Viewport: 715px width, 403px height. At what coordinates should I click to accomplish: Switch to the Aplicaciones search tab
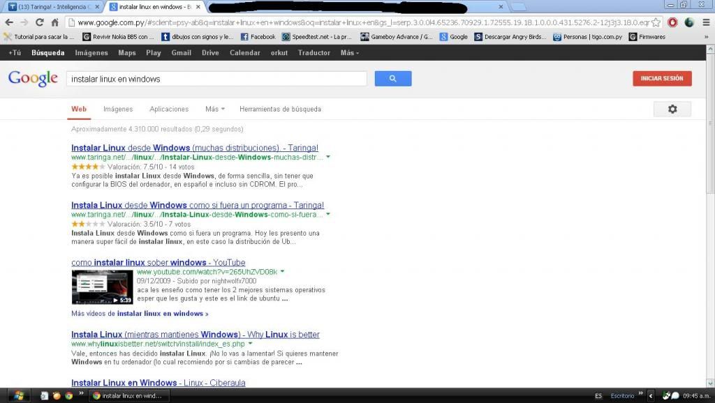pos(169,109)
